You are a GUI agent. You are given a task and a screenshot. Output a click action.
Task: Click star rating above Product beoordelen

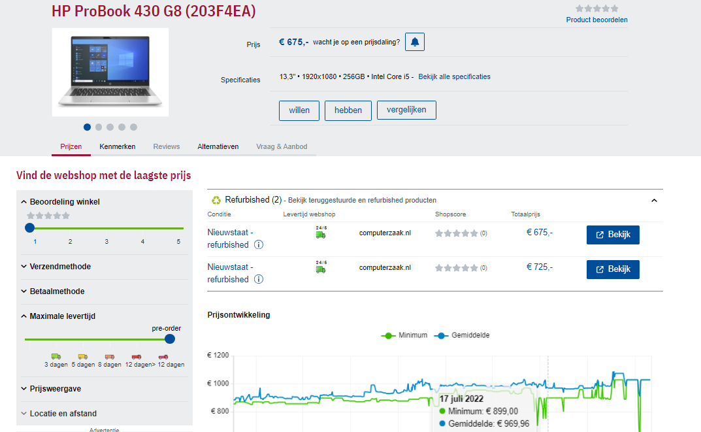coord(597,8)
